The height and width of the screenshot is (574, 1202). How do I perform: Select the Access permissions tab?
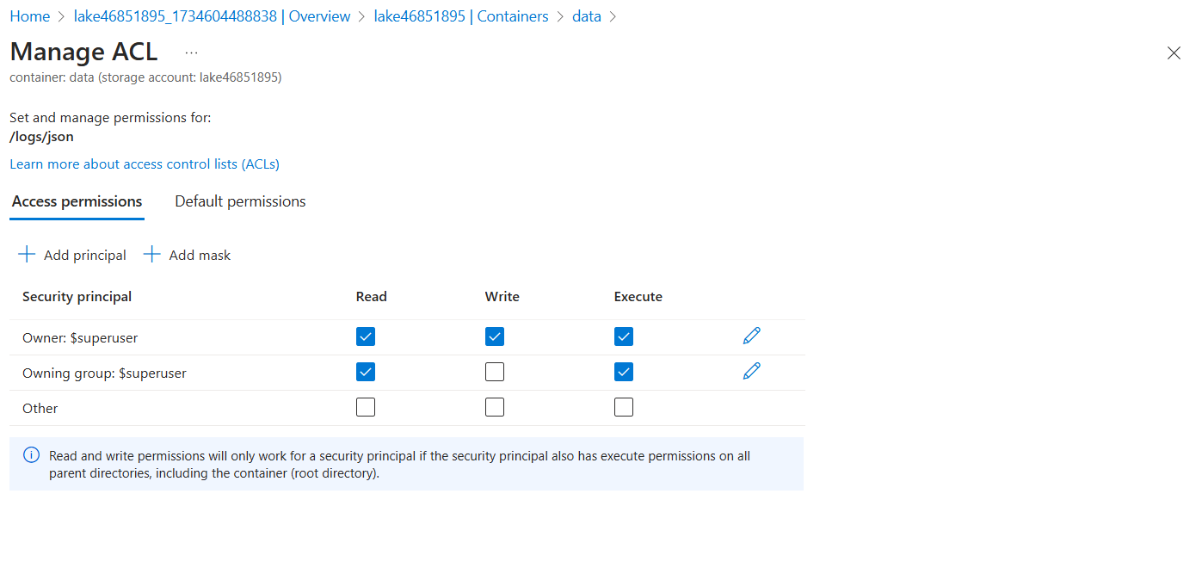coord(77,201)
